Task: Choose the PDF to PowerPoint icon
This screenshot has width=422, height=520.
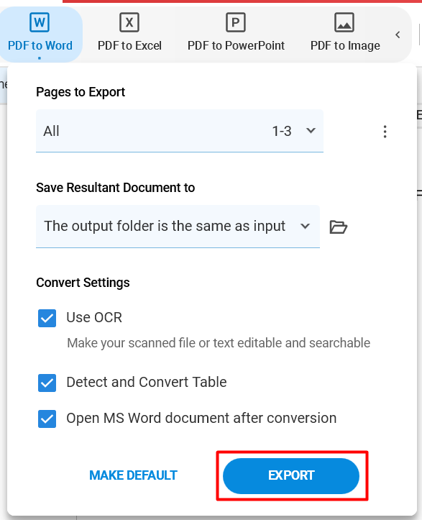Action: click(236, 22)
